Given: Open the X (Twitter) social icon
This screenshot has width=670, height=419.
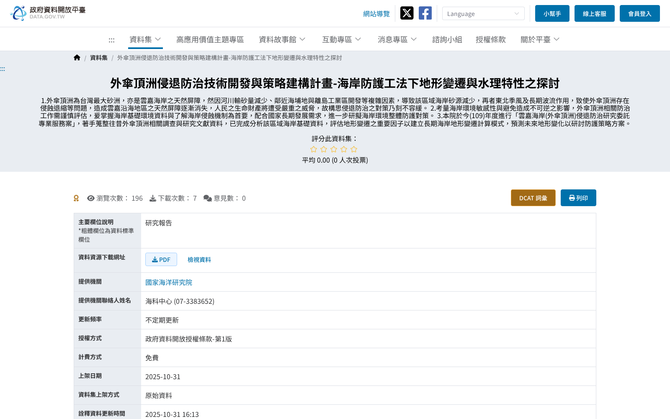Looking at the screenshot, I should (407, 13).
